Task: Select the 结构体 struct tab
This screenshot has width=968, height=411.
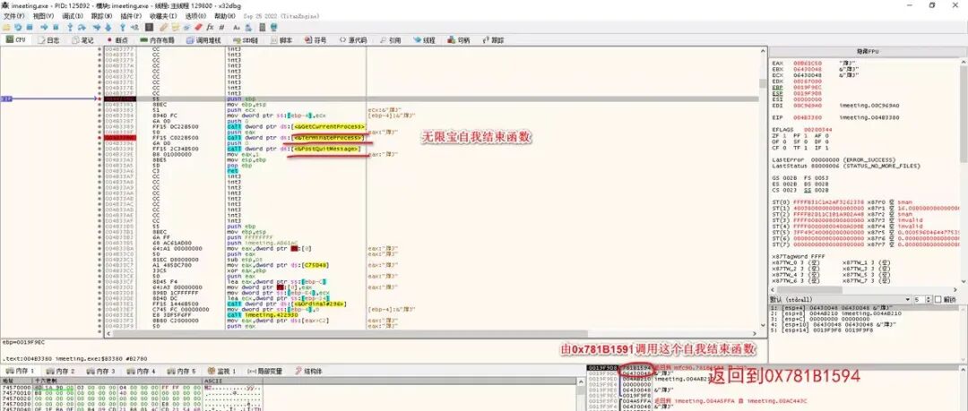Action: 308,371
